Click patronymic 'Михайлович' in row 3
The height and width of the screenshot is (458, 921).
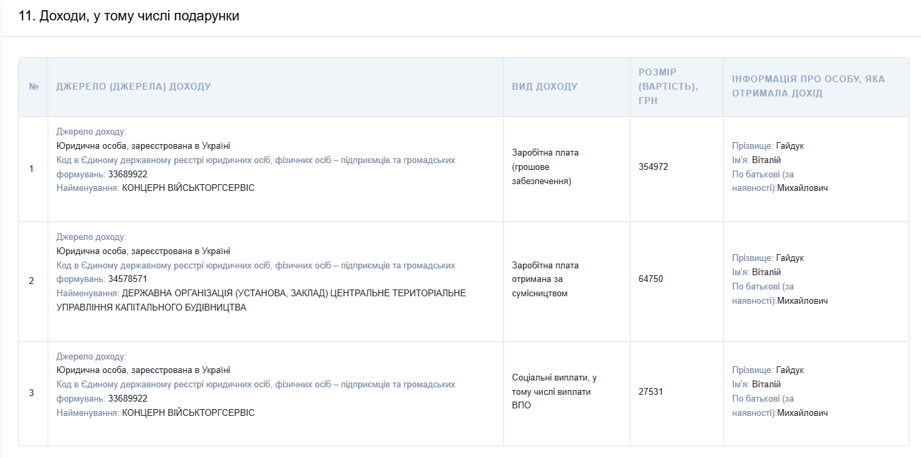(x=803, y=413)
